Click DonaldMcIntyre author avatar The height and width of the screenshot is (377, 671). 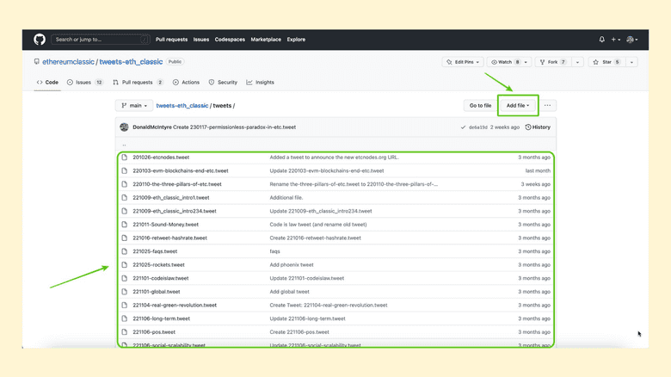pyautogui.click(x=125, y=127)
